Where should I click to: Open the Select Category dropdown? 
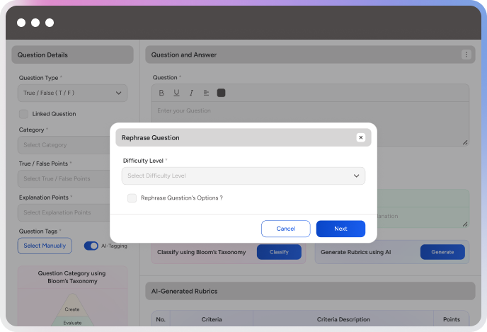click(x=64, y=145)
